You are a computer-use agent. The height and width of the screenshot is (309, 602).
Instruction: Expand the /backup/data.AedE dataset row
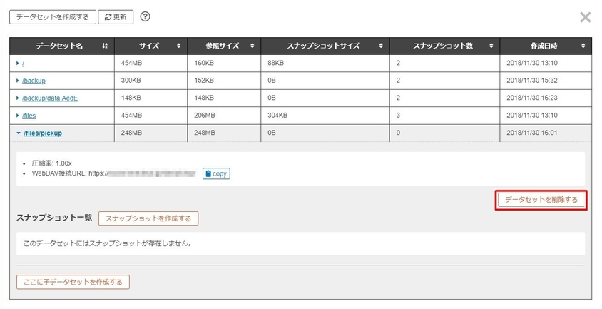point(18,98)
